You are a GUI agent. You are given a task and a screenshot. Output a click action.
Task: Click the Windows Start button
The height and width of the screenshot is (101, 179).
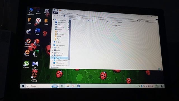click(x=23, y=86)
